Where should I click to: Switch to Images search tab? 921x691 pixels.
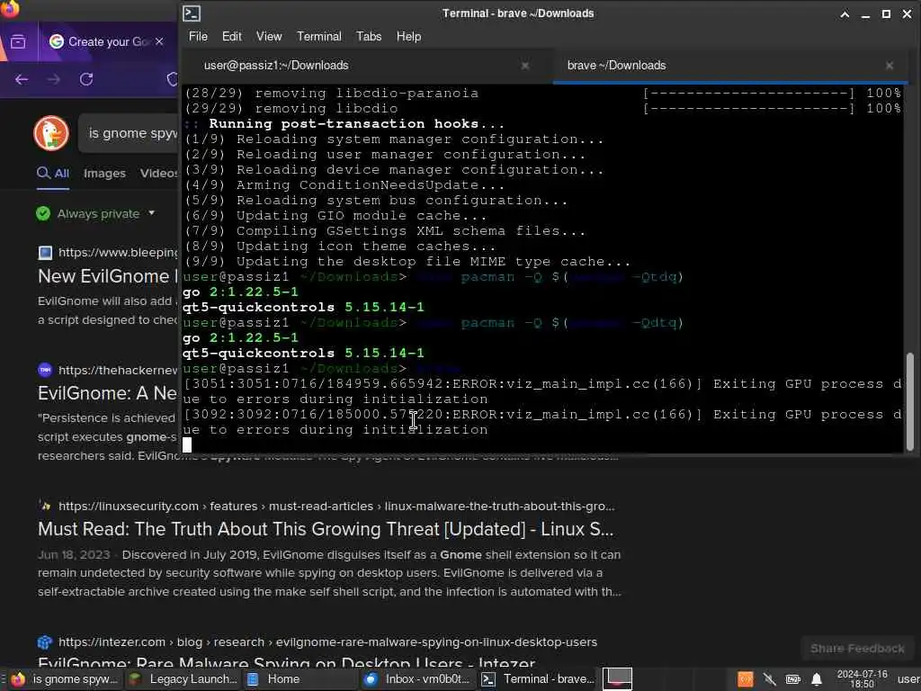click(x=104, y=174)
